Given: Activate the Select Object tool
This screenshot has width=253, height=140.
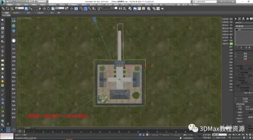Looking at the screenshot, I should pyautogui.click(x=26, y=8).
